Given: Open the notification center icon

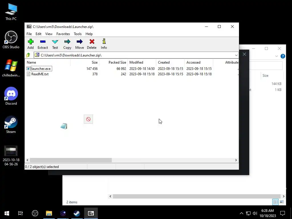Looking at the screenshot, I should (x=283, y=213).
